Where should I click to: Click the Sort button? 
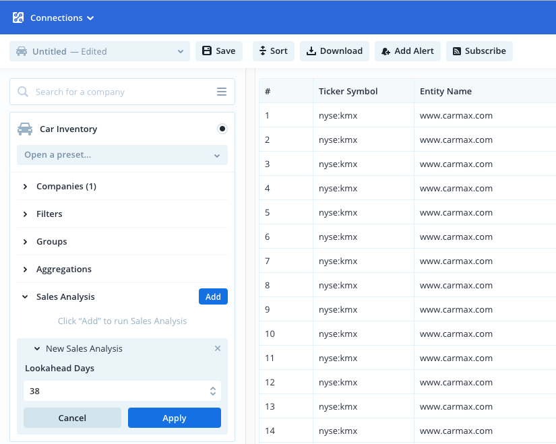[274, 51]
